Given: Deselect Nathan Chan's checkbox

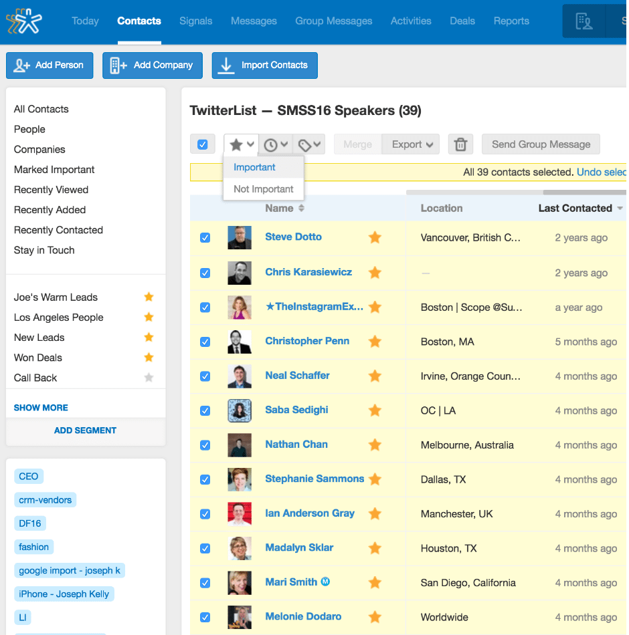Looking at the screenshot, I should (x=205, y=445).
